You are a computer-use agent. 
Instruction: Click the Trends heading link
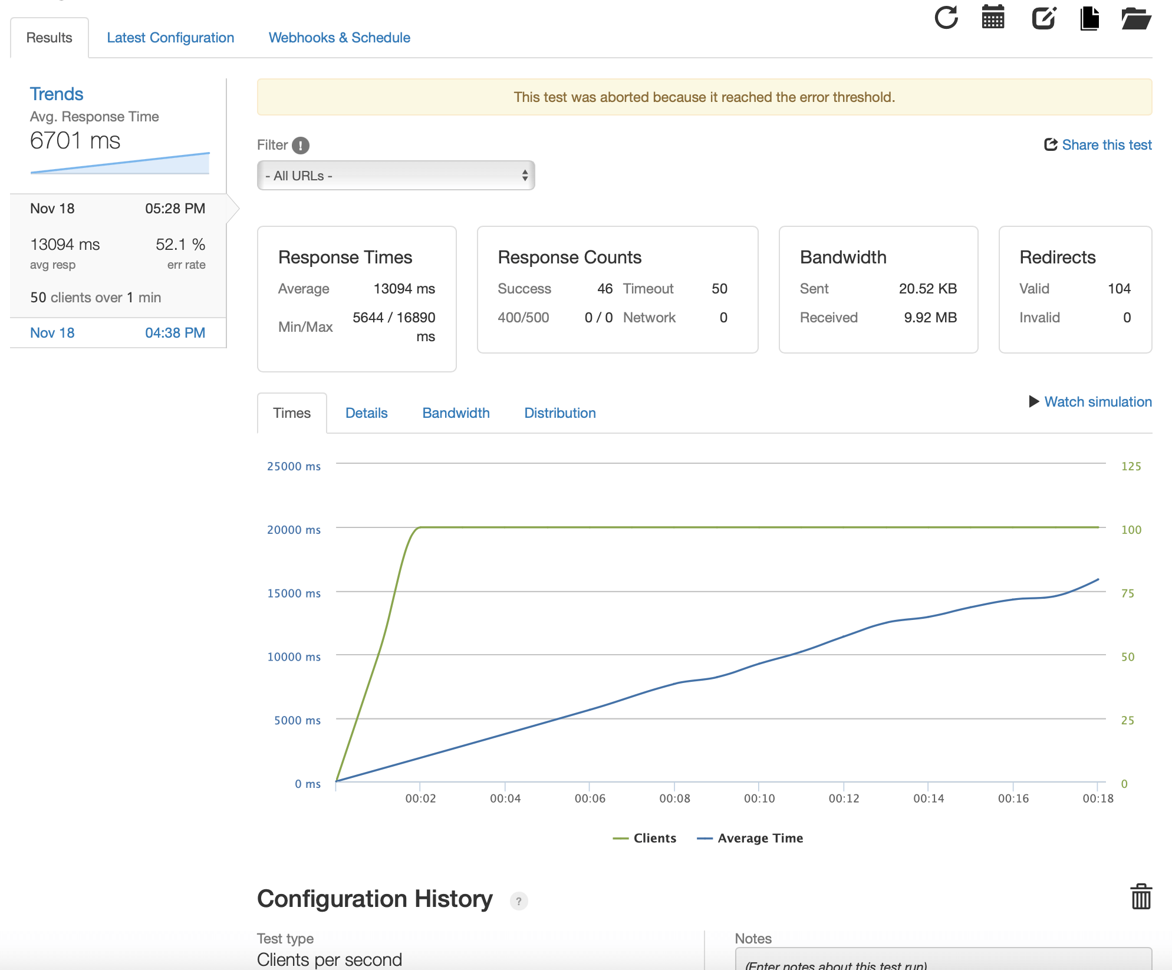[57, 94]
